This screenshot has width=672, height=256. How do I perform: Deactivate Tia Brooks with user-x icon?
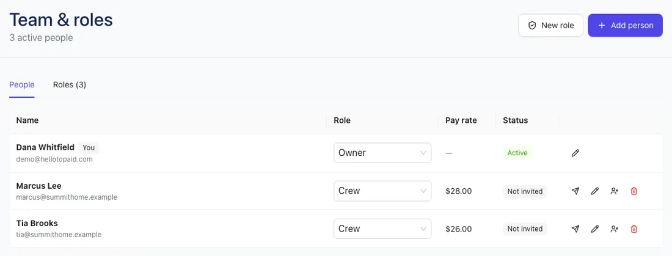[x=615, y=229]
